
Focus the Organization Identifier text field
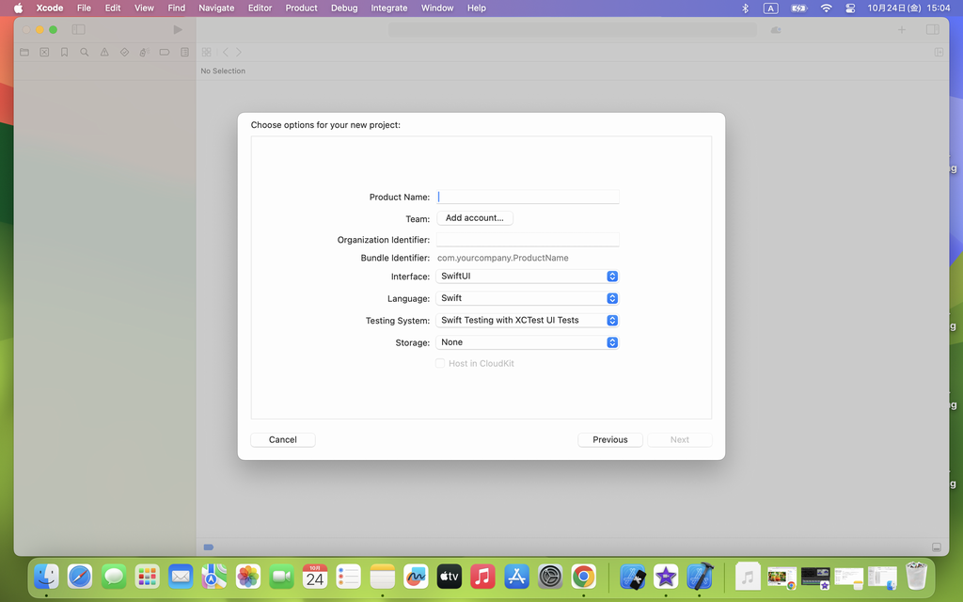pos(528,240)
